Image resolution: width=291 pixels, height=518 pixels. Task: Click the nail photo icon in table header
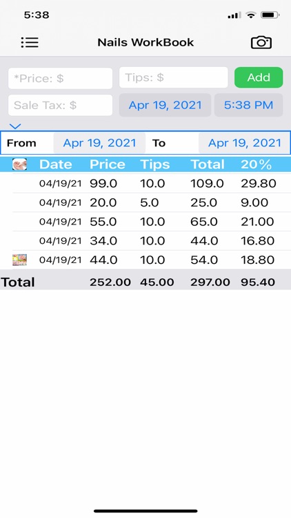(19, 164)
